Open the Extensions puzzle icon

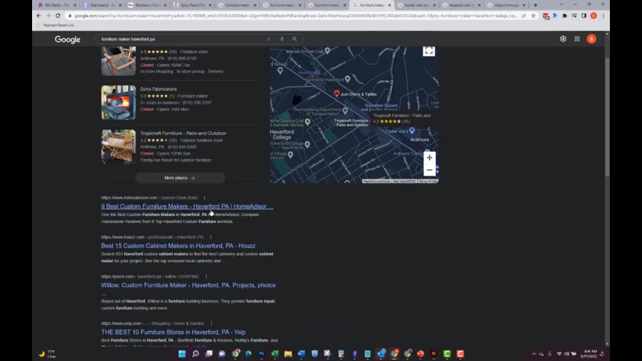click(564, 15)
